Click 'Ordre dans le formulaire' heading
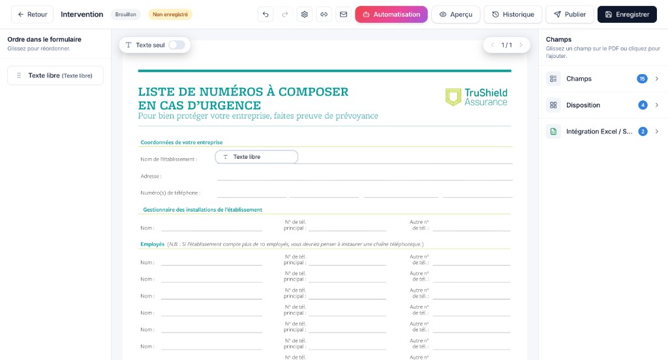The height and width of the screenshot is (360, 668). pos(44,39)
